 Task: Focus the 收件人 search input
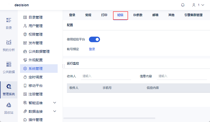[x=106, y=76]
